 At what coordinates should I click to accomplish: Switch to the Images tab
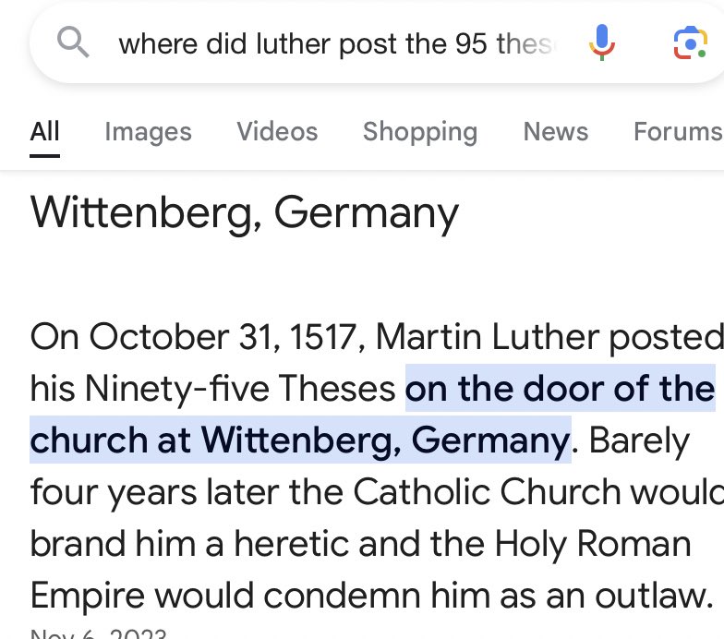tap(148, 133)
